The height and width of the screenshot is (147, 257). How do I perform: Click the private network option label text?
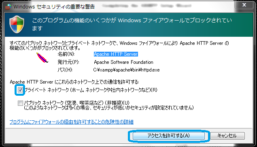point(91,90)
